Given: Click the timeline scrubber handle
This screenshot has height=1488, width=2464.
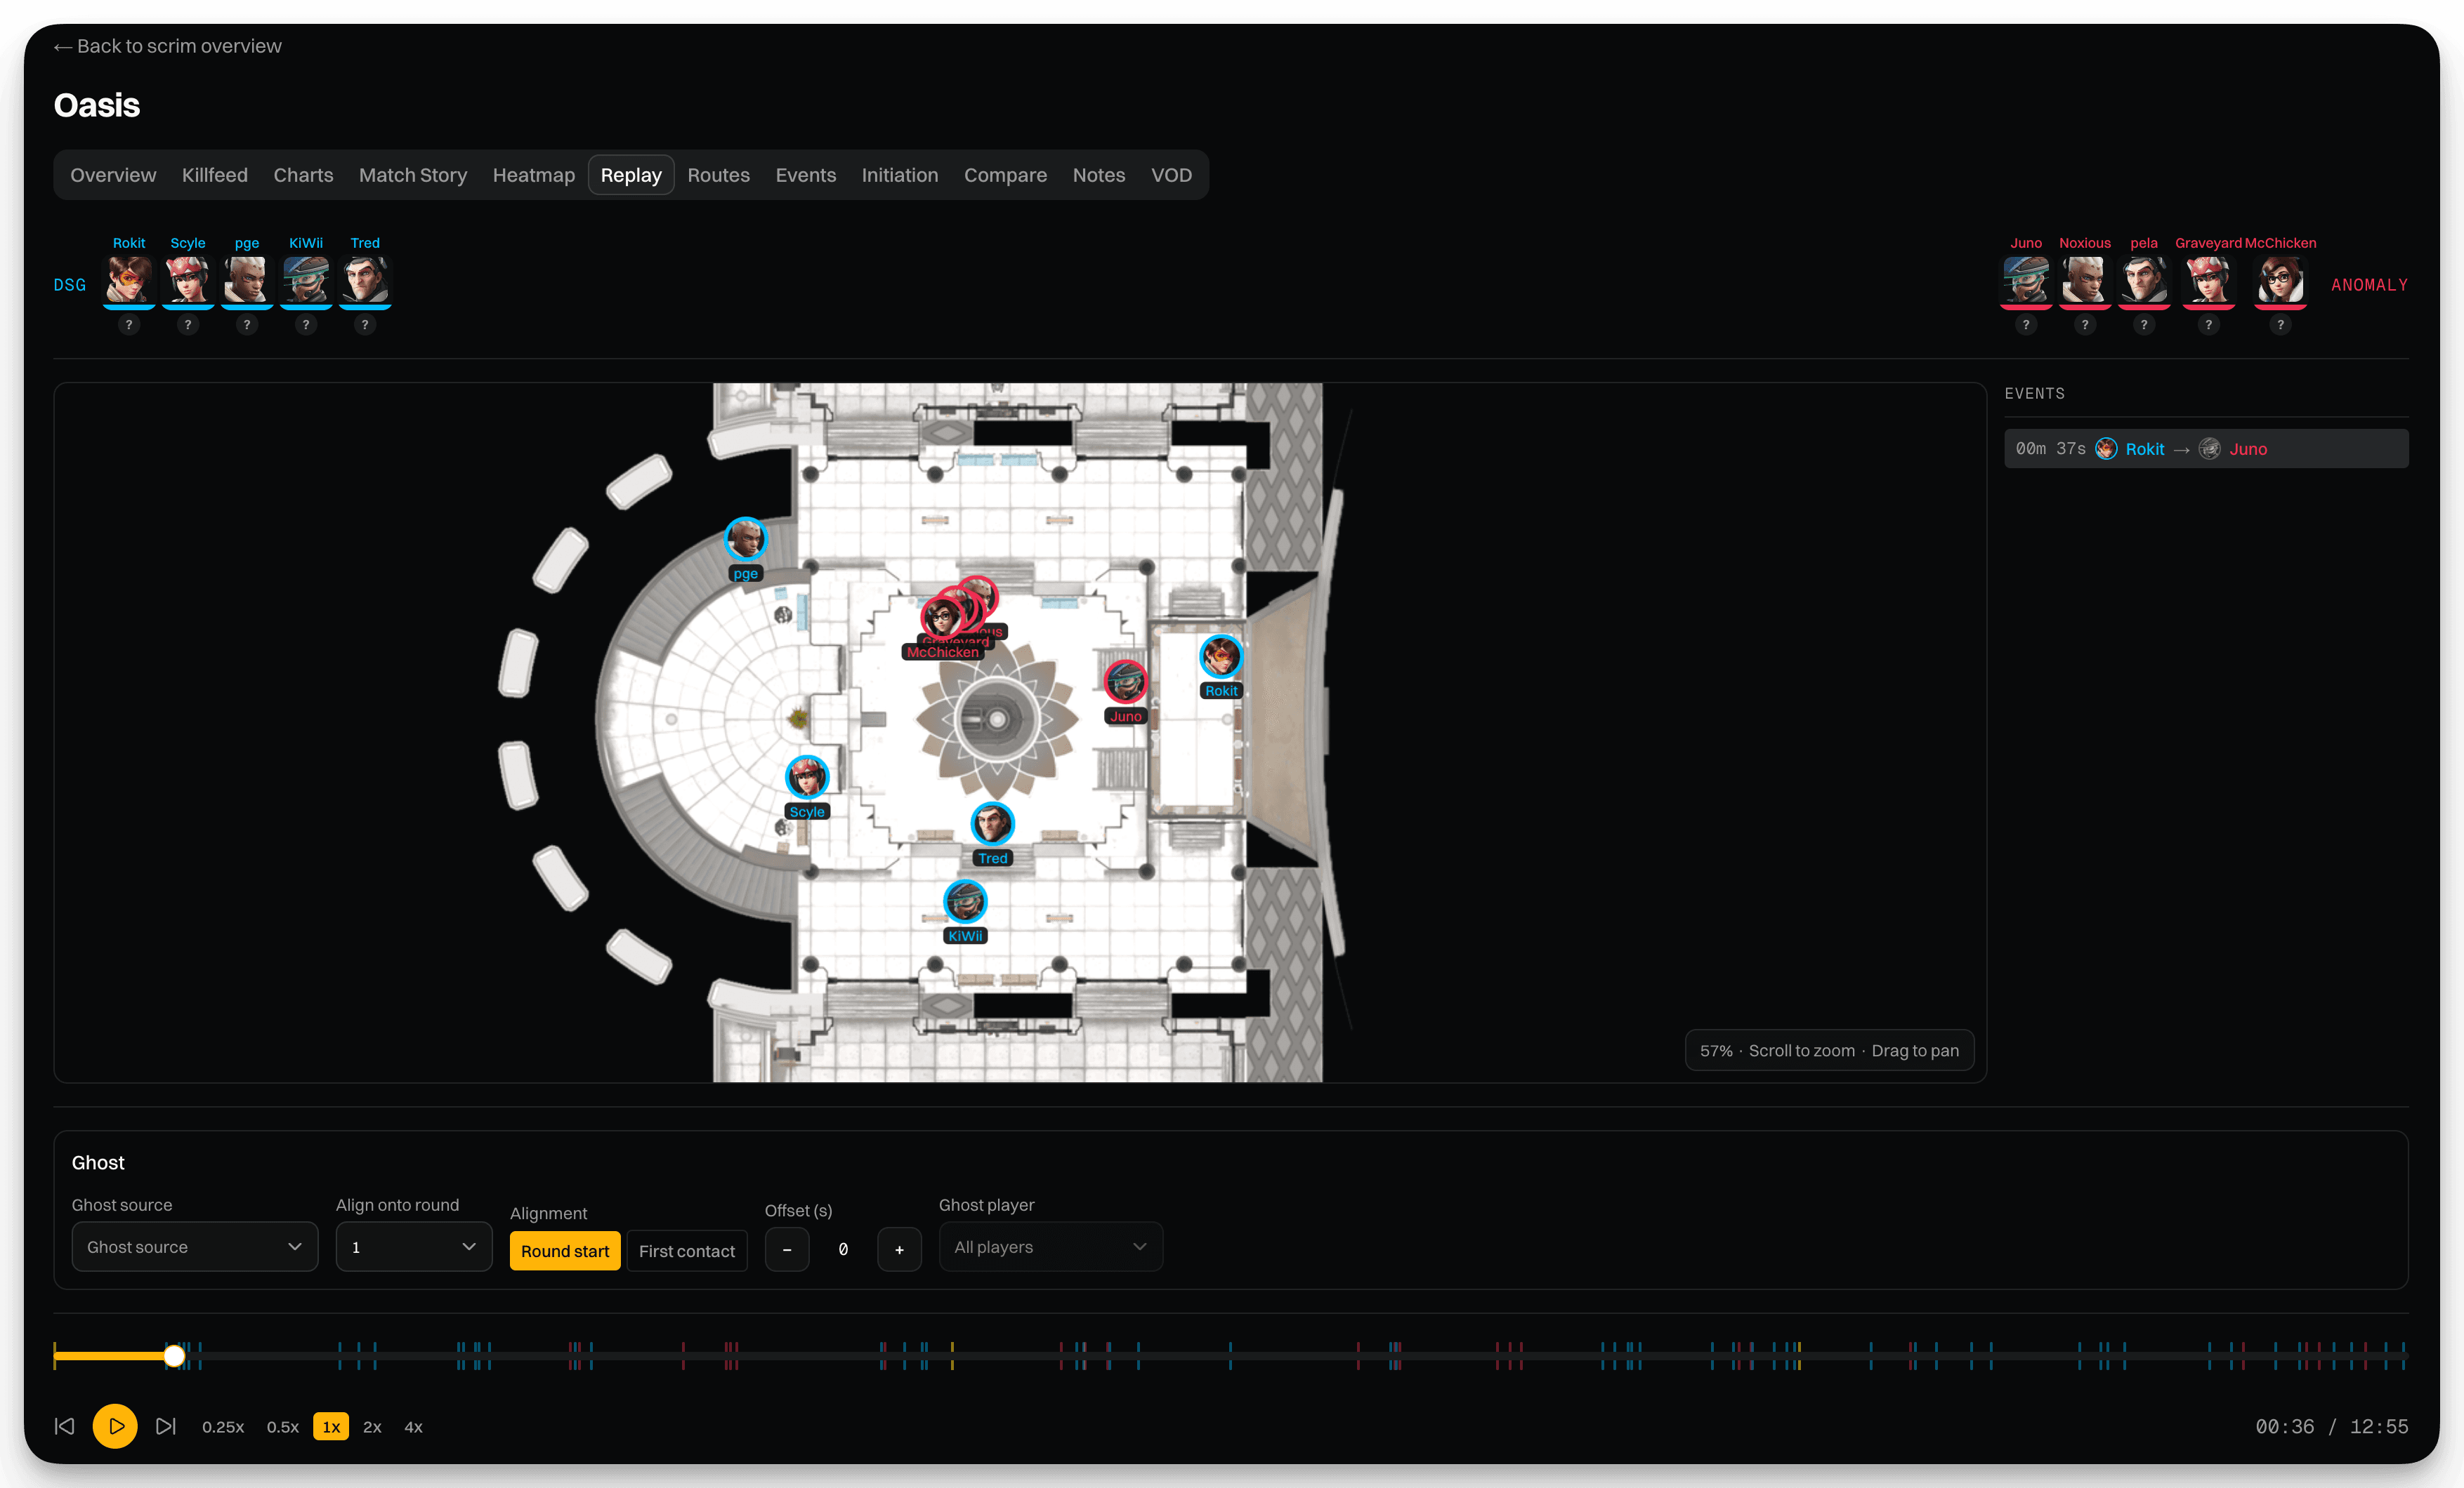Looking at the screenshot, I should pos(174,1356).
